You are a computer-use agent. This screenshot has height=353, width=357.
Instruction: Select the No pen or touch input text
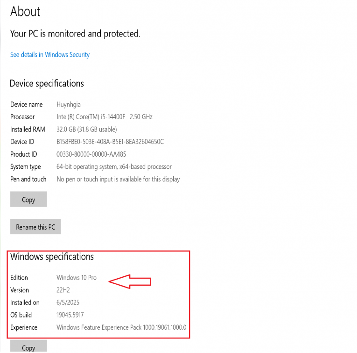point(118,180)
